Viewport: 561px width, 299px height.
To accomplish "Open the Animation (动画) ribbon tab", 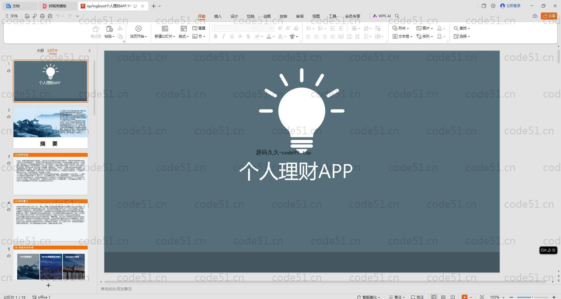I will click(x=267, y=16).
